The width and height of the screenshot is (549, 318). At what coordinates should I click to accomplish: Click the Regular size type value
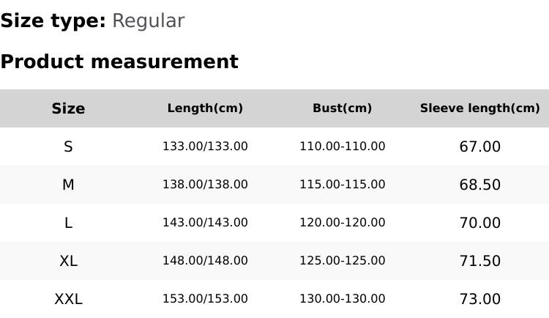[x=148, y=21]
